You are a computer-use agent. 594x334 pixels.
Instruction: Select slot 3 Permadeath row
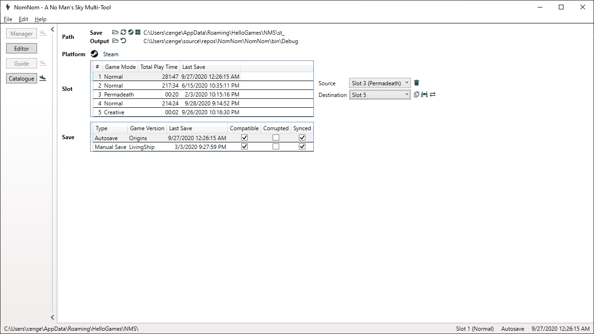pos(202,94)
